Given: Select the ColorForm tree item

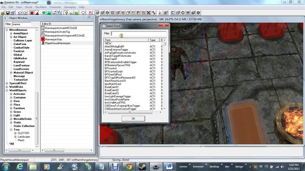Looking at the screenshot, I should [x=20, y=44].
